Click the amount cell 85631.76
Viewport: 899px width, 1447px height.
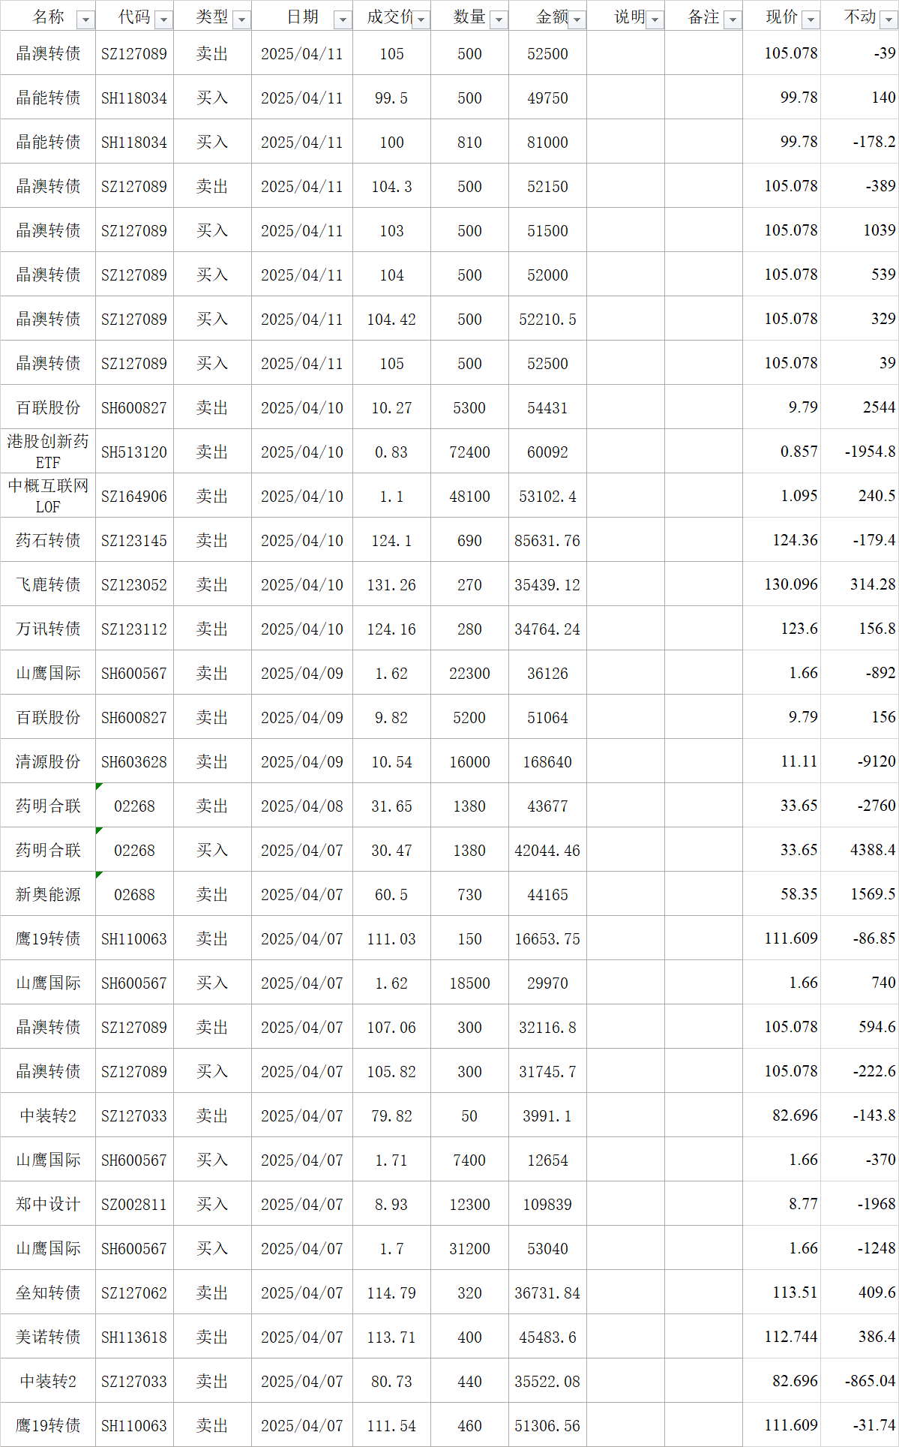(547, 540)
